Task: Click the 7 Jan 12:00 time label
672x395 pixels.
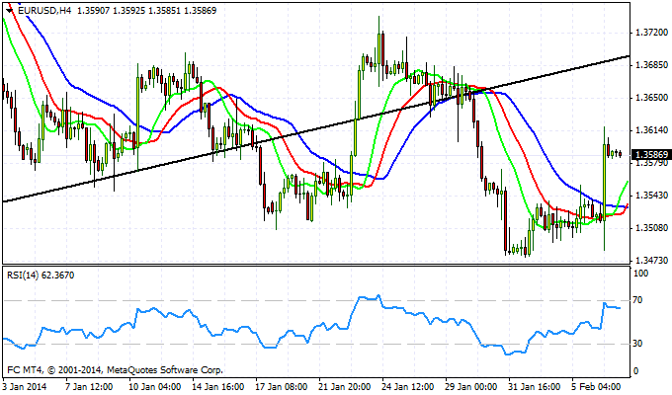Action: point(89,387)
